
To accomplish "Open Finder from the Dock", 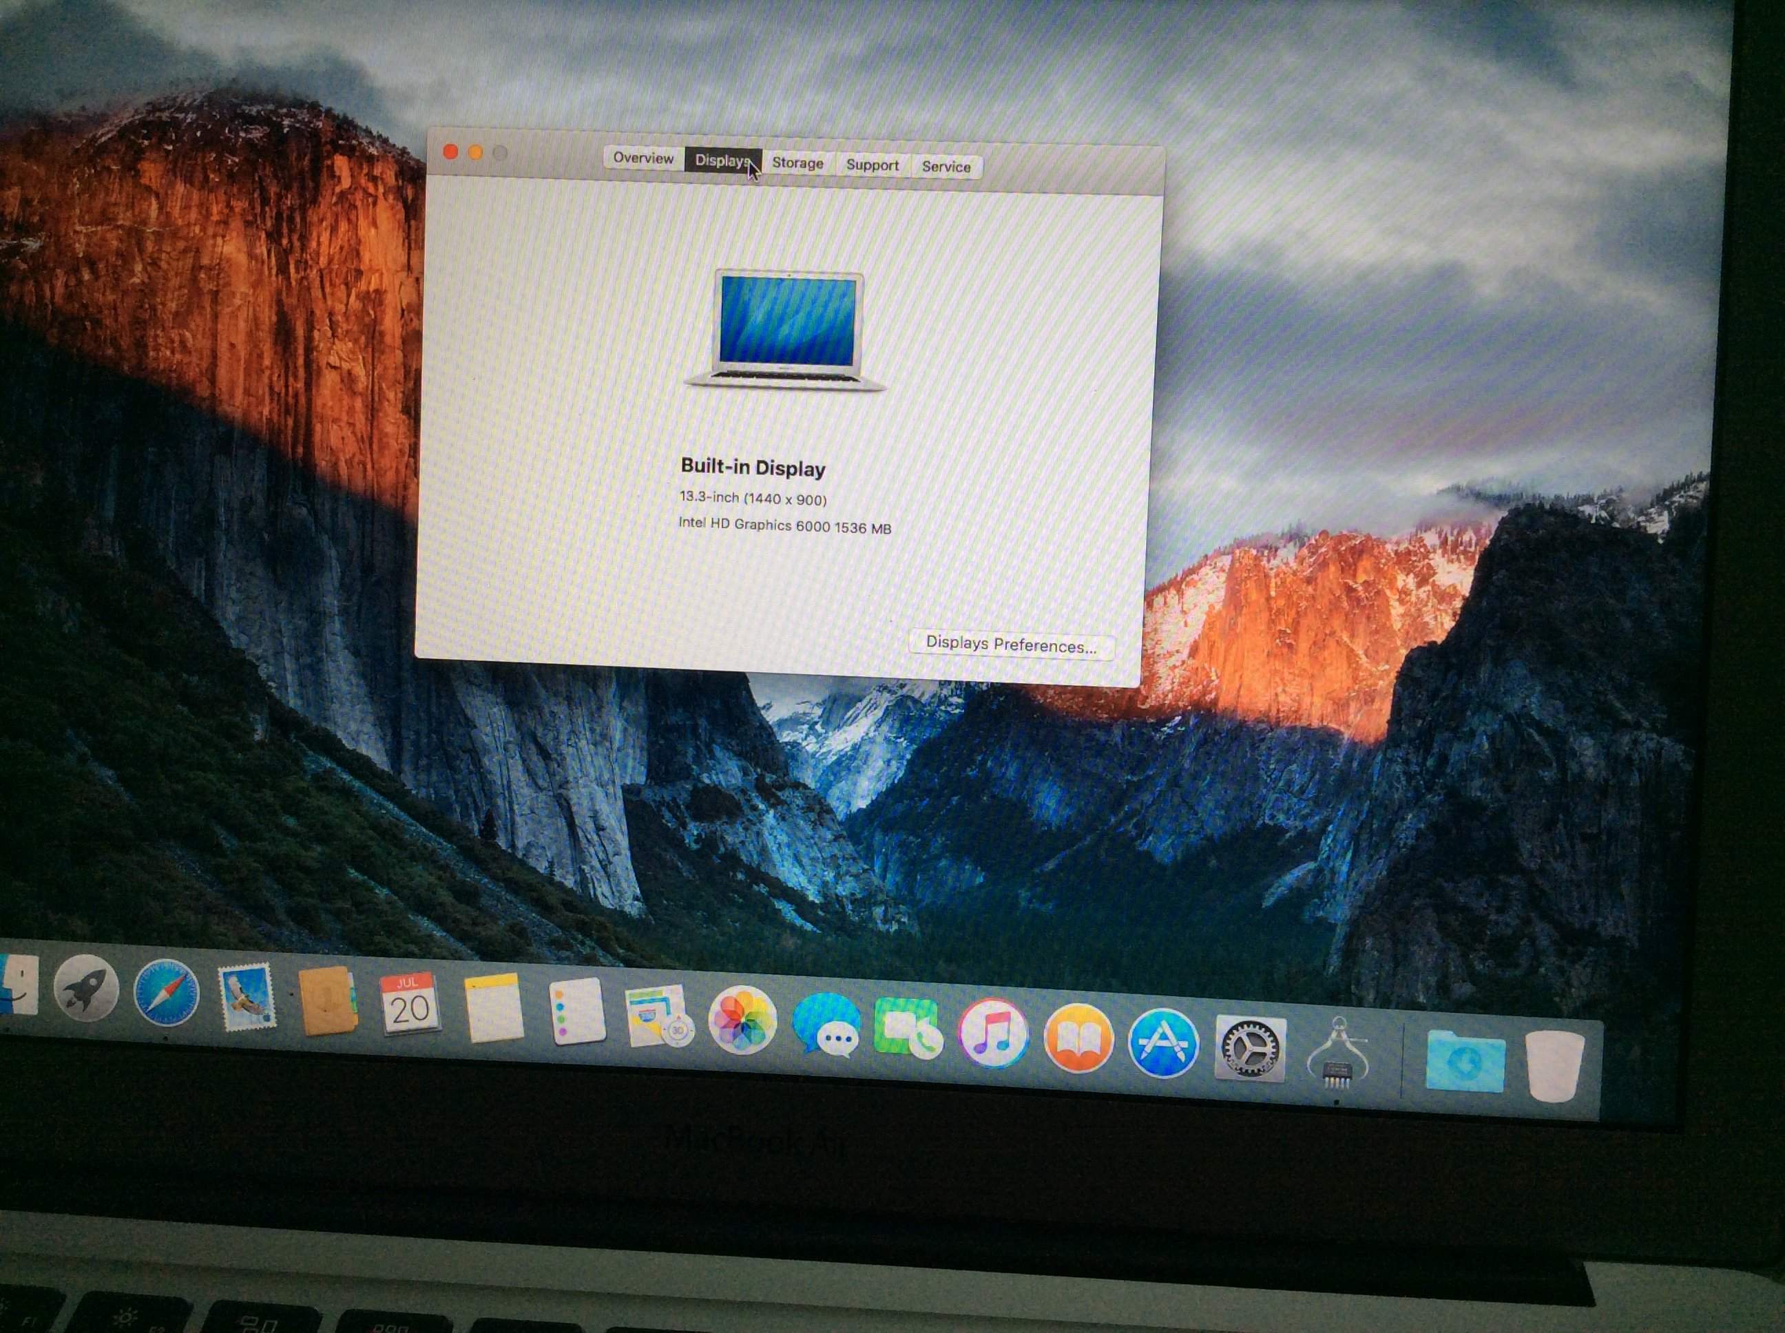I will pos(18,984).
